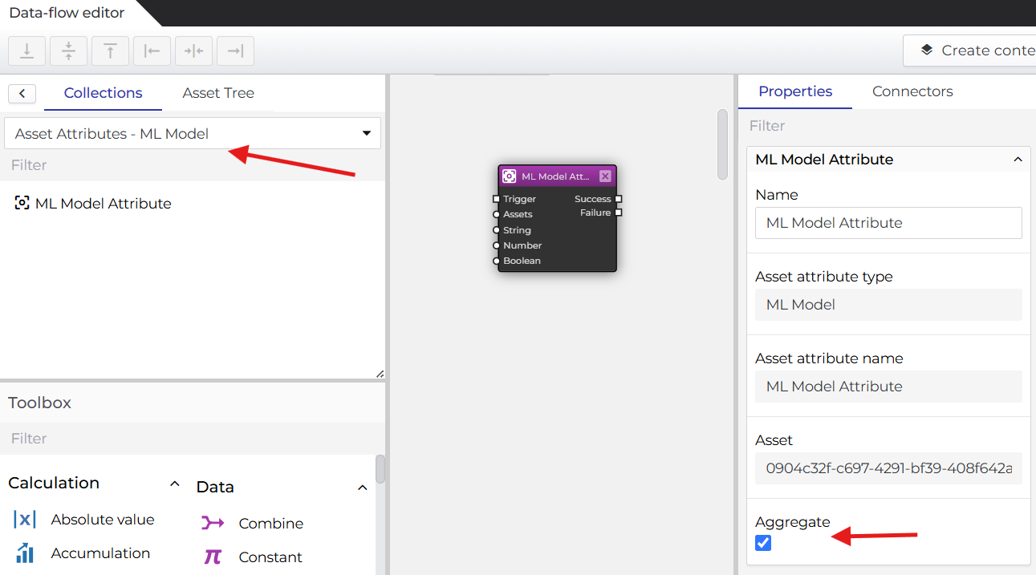Click the align top toolbar icon
Screen dimensions: 1036x575
click(110, 51)
